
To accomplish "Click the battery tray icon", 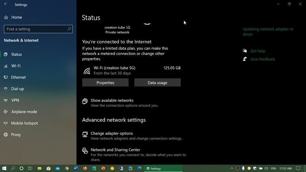I will 261,168.
